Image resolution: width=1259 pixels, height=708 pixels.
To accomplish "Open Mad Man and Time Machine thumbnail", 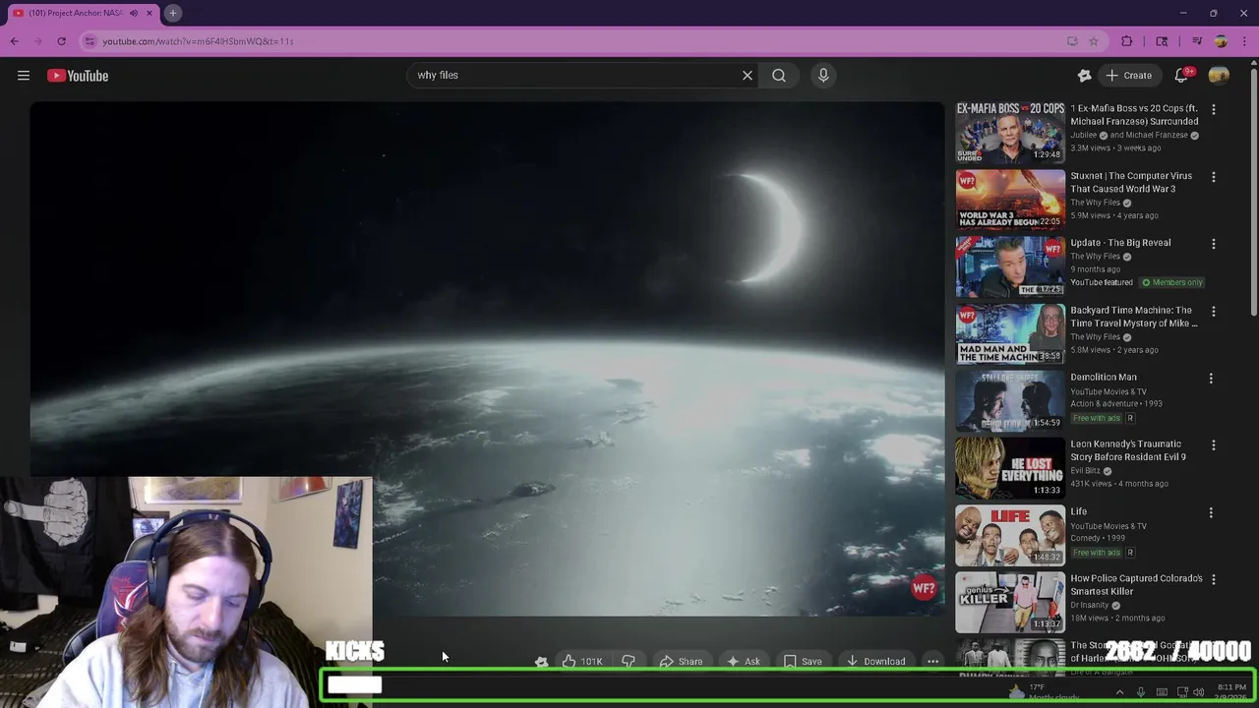I will (1010, 333).
